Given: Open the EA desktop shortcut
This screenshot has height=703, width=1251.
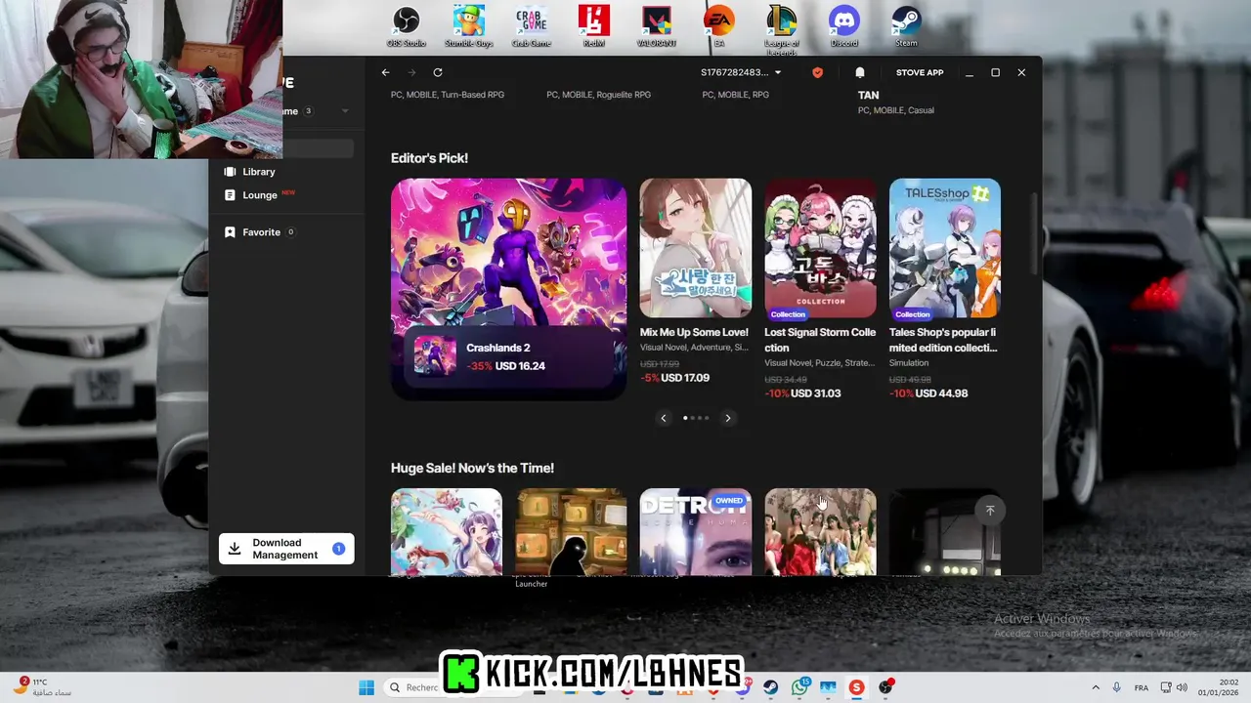Looking at the screenshot, I should (x=718, y=26).
